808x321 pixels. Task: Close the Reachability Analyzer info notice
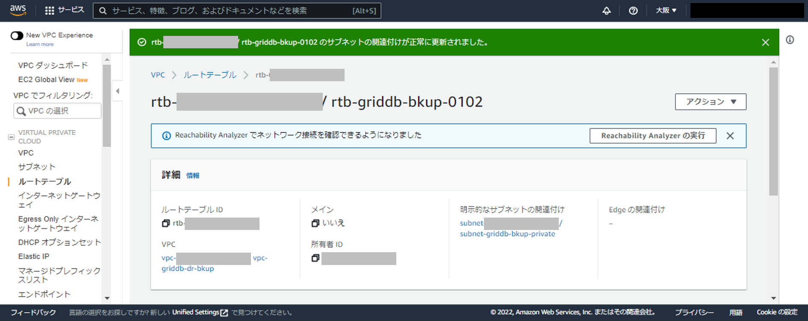click(730, 136)
